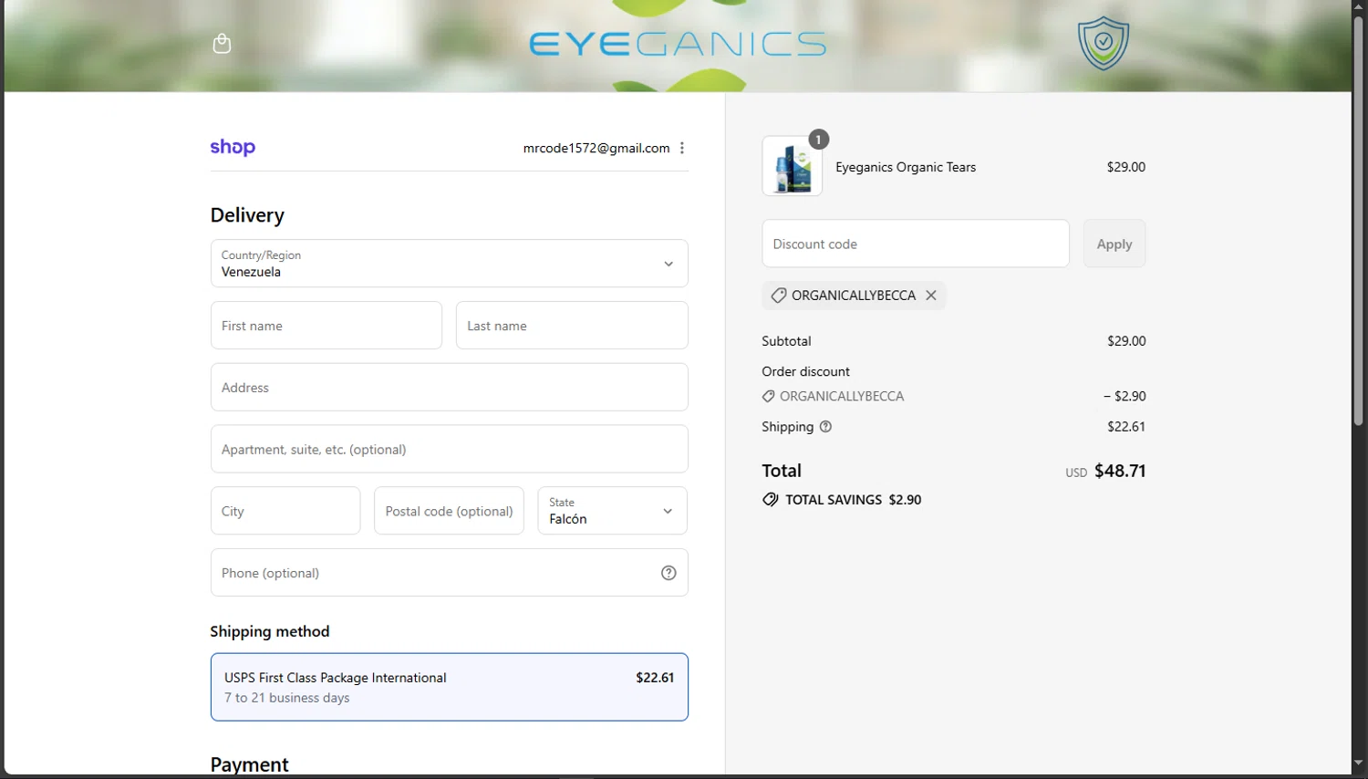This screenshot has height=779, width=1368.
Task: Click into the Address field
Action: (x=449, y=388)
